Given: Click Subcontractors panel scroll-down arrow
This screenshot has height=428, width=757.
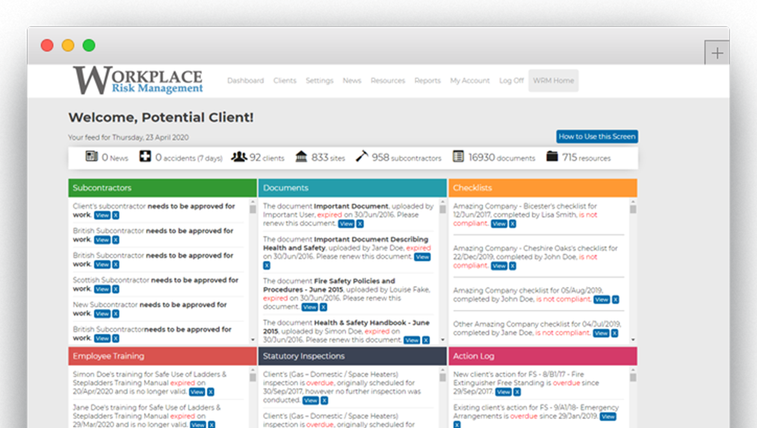Looking at the screenshot, I should pos(253,340).
